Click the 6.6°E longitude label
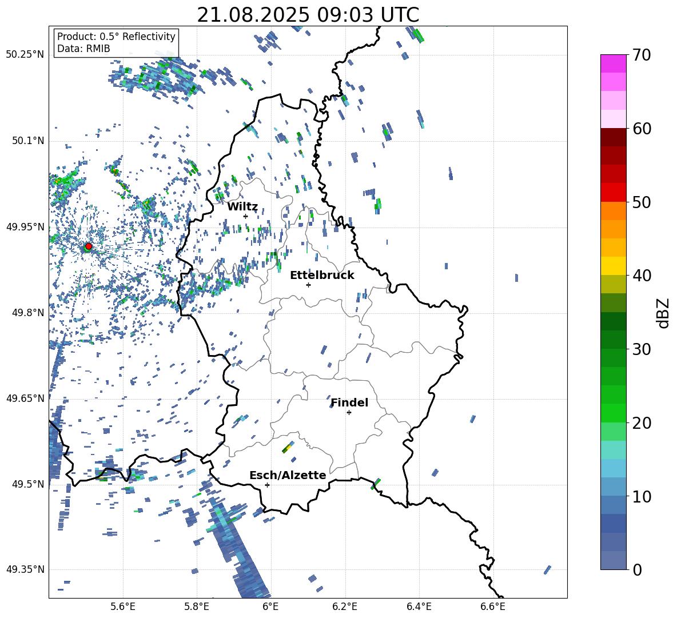 pyautogui.click(x=493, y=607)
